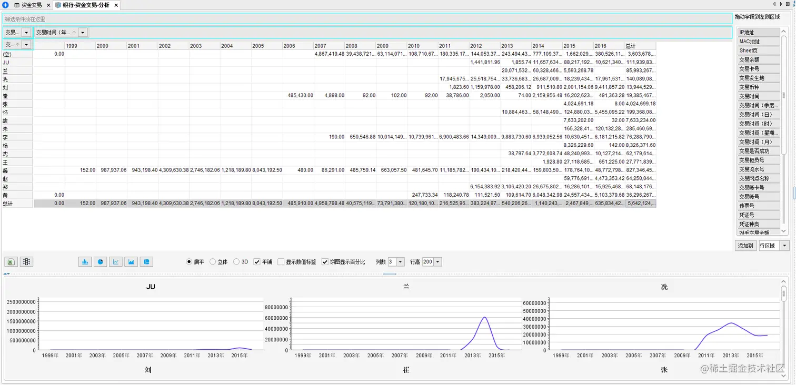796x385 pixels.
Task: Select the 凭证种类 field
Action: (759, 224)
